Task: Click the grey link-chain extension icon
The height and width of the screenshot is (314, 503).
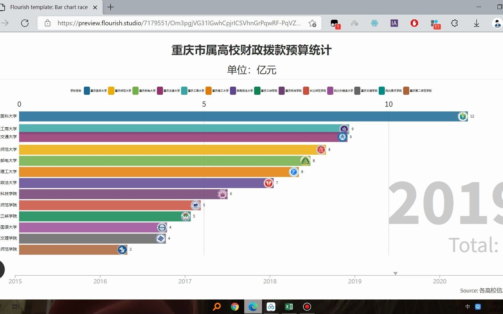Action: tap(355, 23)
